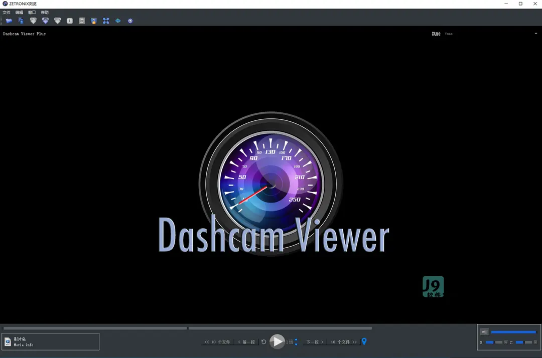Click the toolbar icon labeled 1
542x358 pixels.
coord(69,21)
